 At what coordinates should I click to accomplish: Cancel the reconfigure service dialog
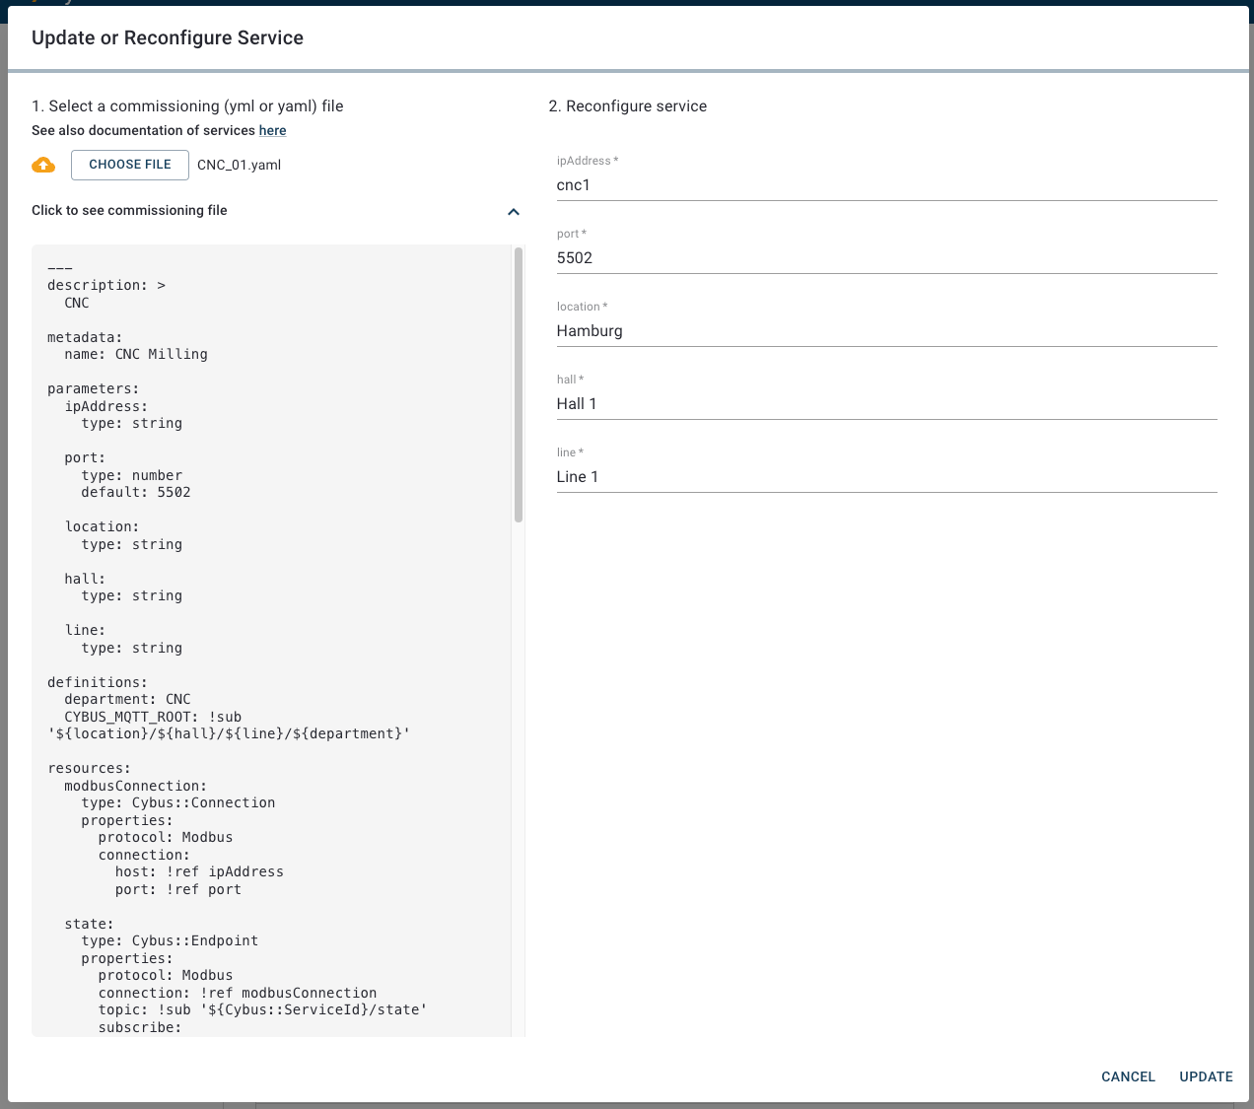pyautogui.click(x=1128, y=1076)
